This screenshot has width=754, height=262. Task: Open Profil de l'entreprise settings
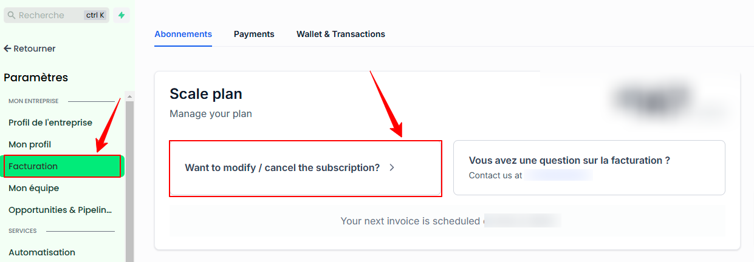50,123
